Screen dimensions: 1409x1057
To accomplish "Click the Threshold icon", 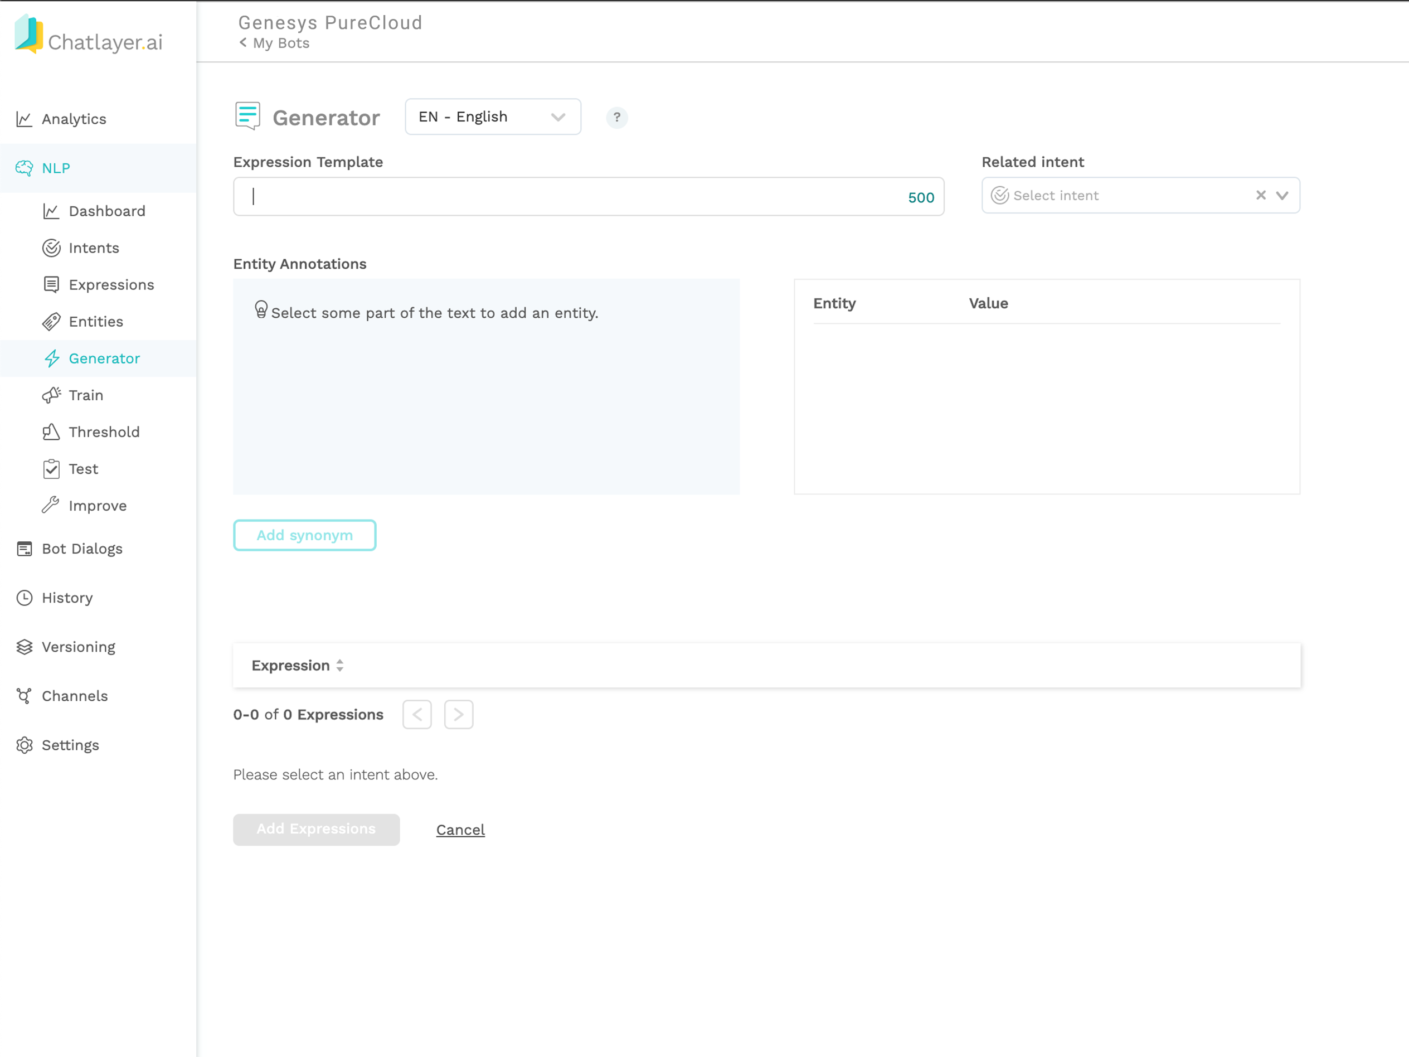I will click(51, 432).
